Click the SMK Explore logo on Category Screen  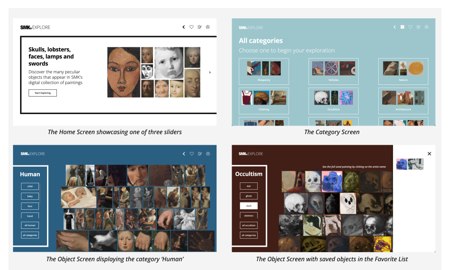(251, 28)
